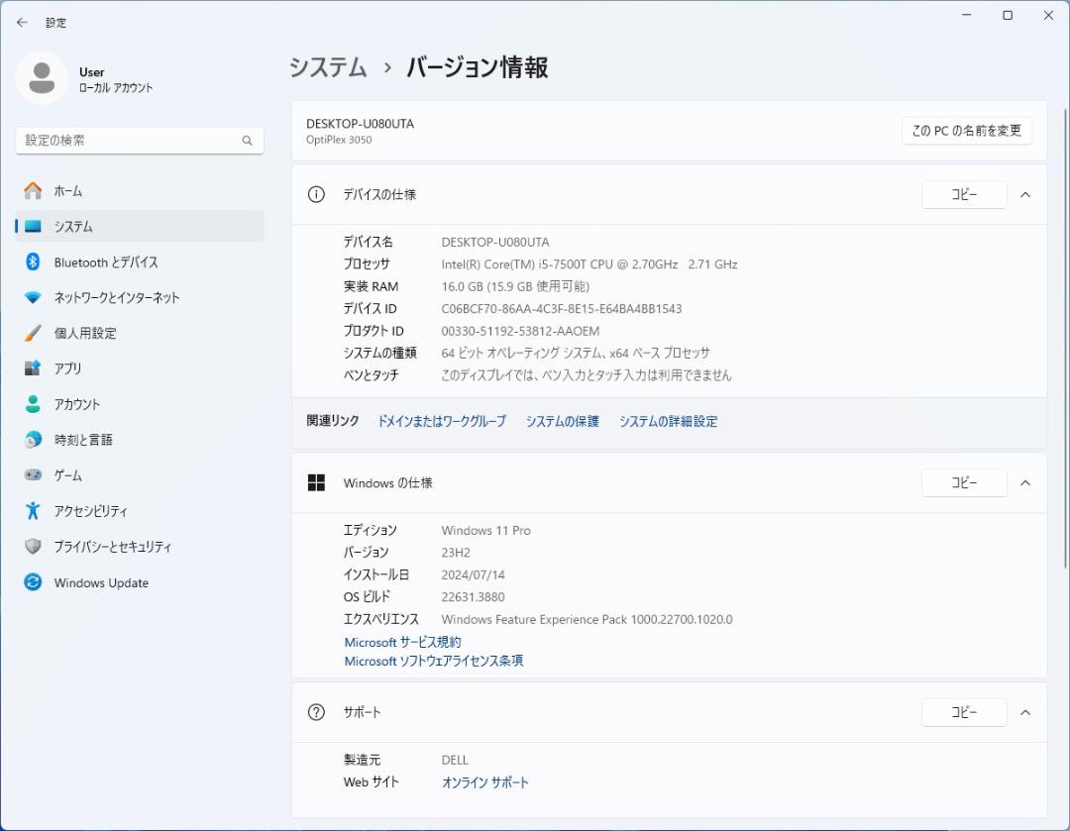Click the システム monitor icon
The width and height of the screenshot is (1070, 831).
pyautogui.click(x=33, y=227)
